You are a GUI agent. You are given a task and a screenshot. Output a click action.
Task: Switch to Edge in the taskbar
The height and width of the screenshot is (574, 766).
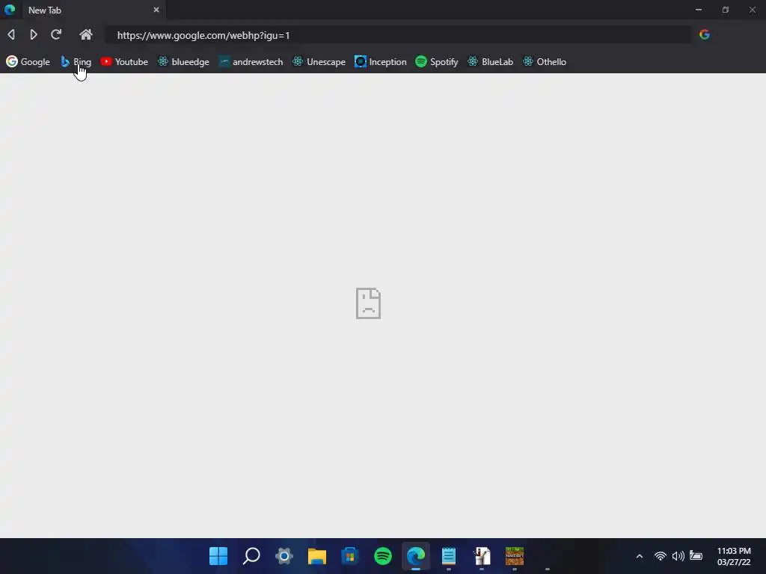click(416, 556)
